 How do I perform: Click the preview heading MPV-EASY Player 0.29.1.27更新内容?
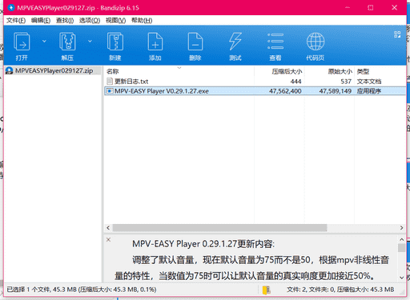(x=203, y=244)
